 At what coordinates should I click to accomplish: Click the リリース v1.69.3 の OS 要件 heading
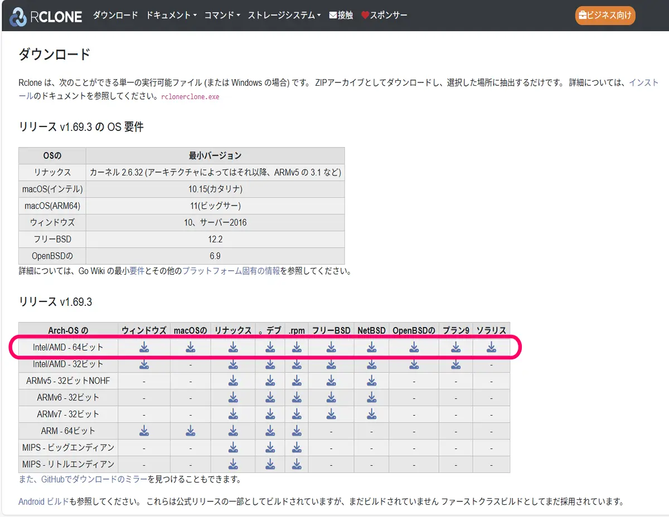click(x=81, y=127)
